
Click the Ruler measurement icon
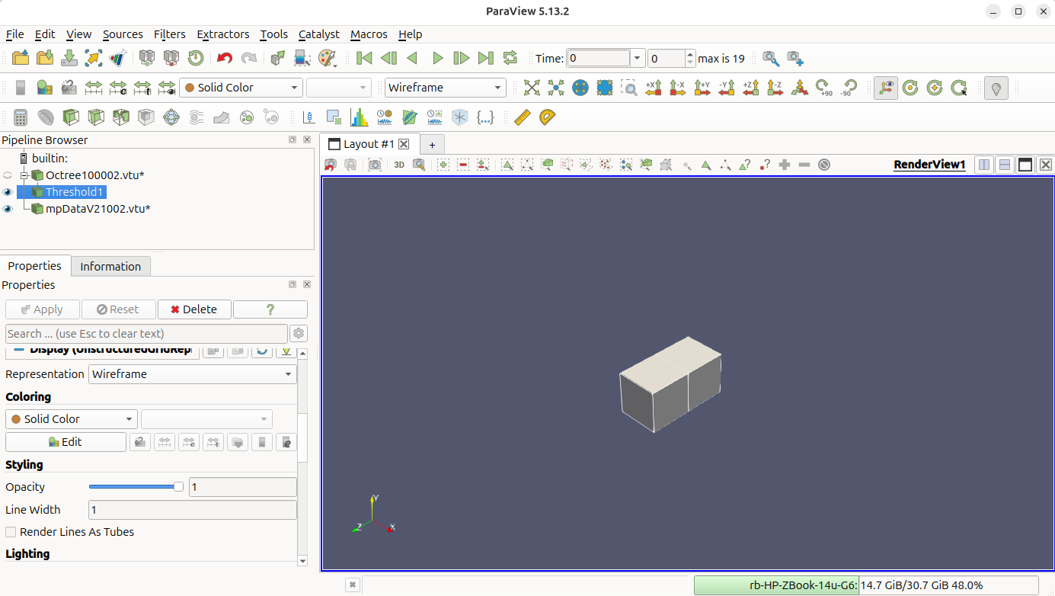pyautogui.click(x=522, y=117)
